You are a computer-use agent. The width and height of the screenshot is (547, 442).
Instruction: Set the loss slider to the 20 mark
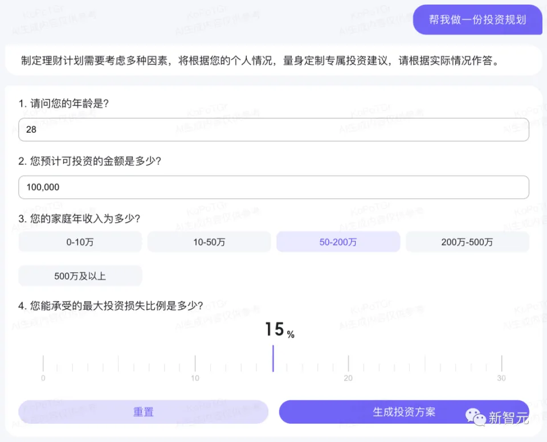348,363
